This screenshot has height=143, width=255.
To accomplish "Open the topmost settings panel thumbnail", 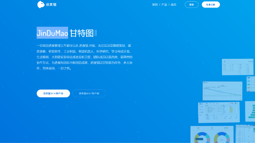I will 237,67.
